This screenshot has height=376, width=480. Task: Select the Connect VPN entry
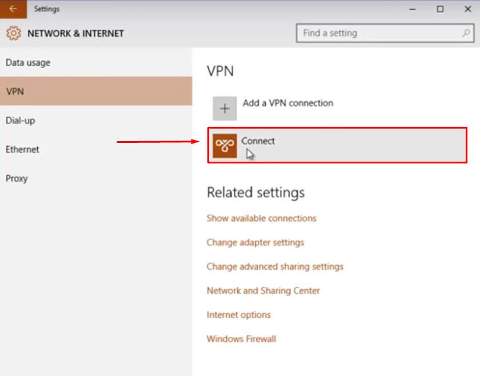(x=337, y=145)
